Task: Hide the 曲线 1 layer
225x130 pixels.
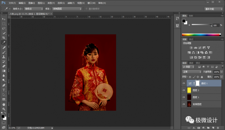Action: (x=184, y=83)
